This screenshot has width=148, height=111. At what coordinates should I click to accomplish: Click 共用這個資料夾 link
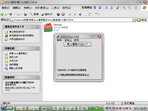point(17,39)
